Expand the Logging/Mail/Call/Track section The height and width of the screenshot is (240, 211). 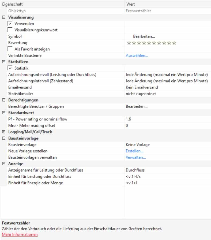4,132
